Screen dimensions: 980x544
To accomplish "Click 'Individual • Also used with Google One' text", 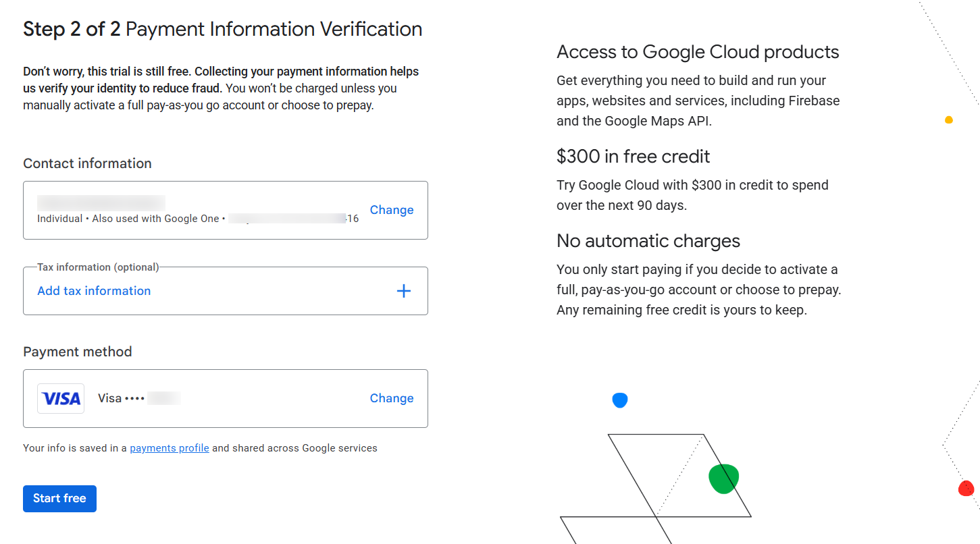I will point(128,219).
